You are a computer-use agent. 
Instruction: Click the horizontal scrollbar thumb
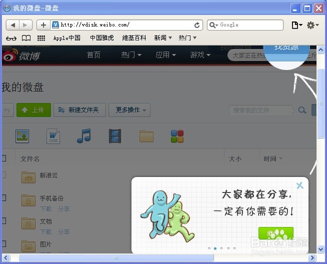click(x=116, y=257)
